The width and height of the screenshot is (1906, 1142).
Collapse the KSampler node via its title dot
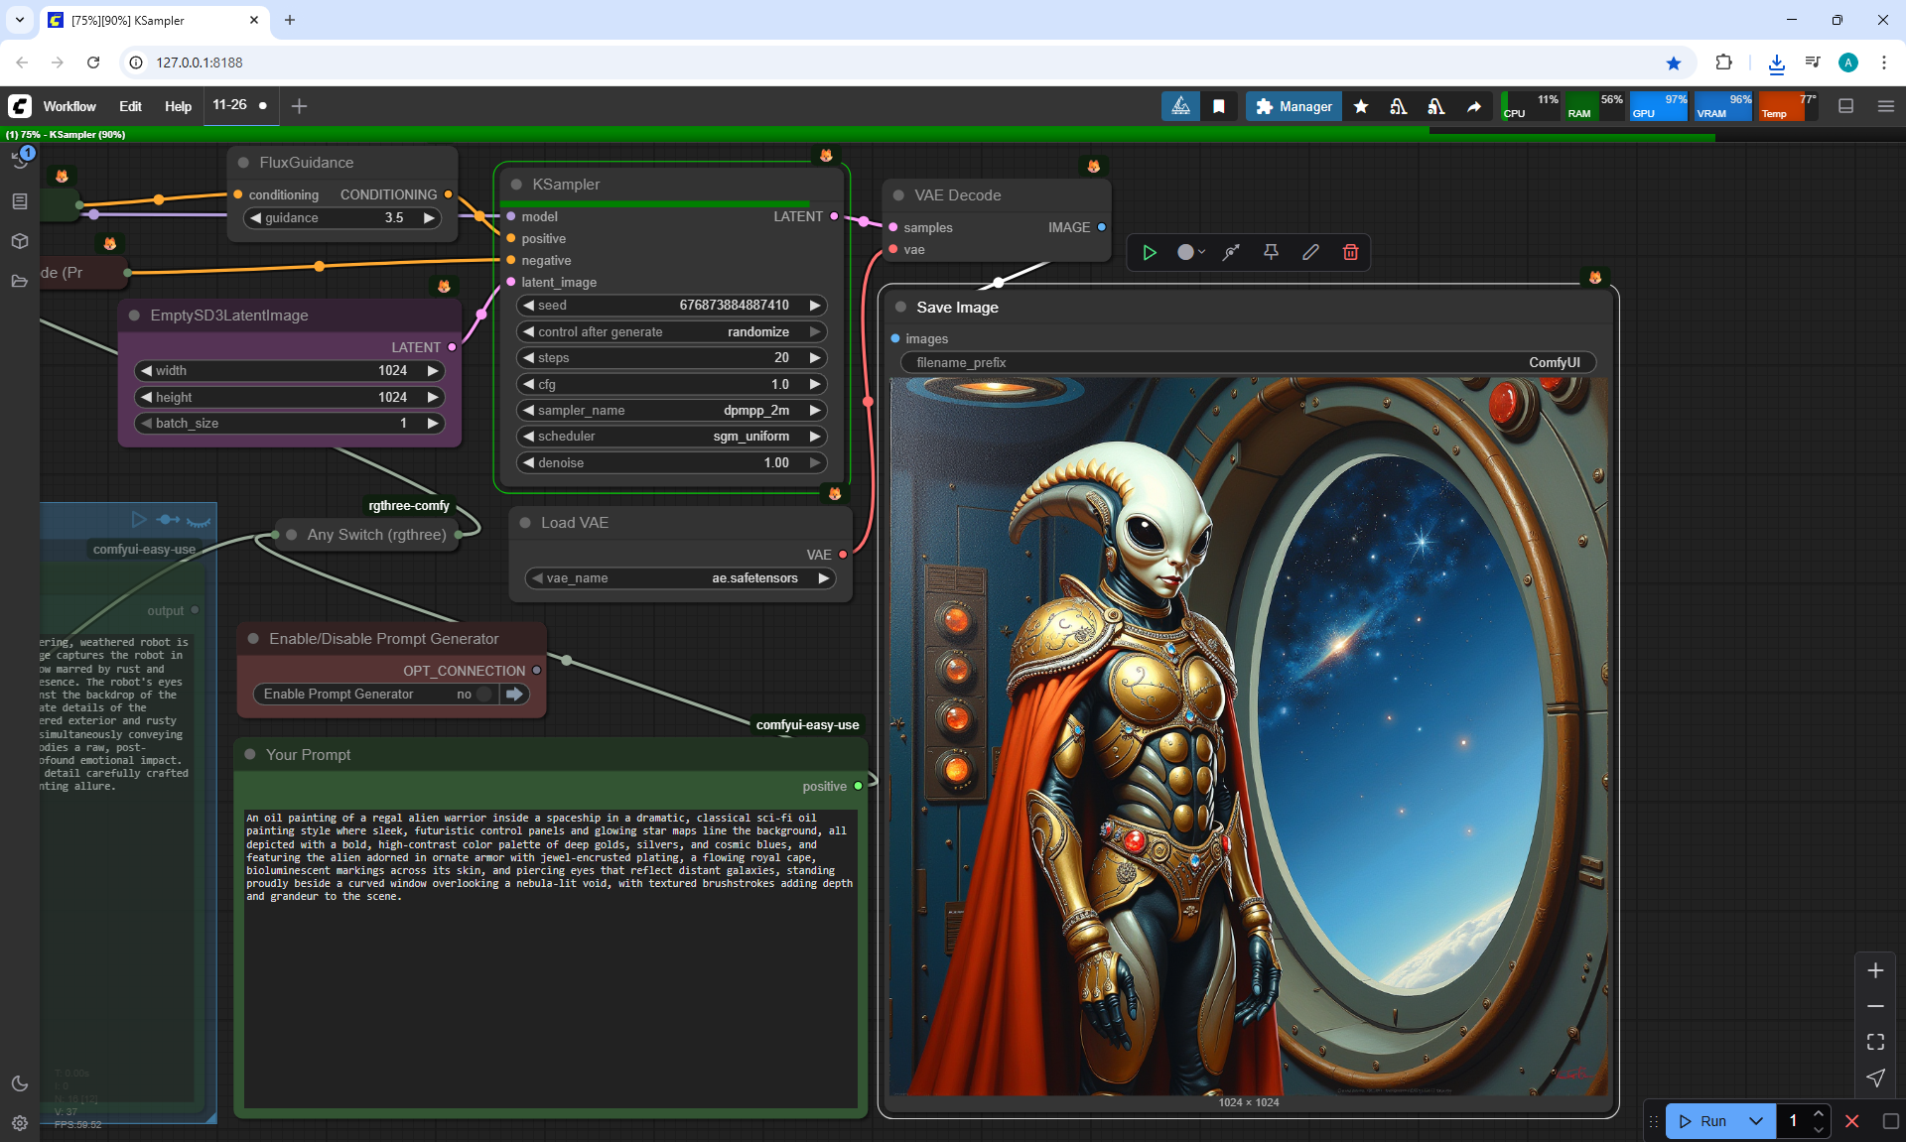(516, 185)
